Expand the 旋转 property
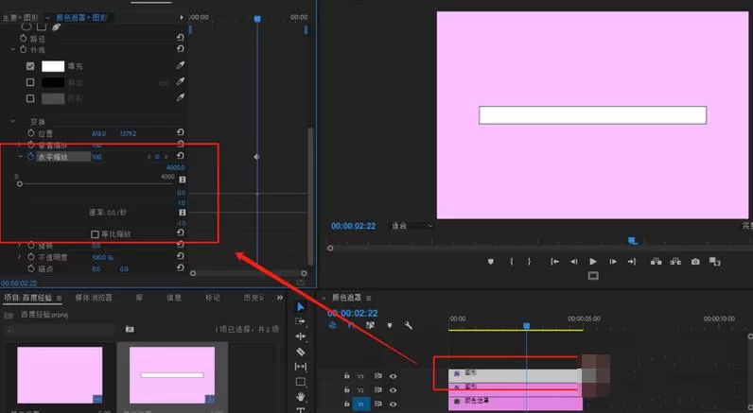 pos(20,245)
